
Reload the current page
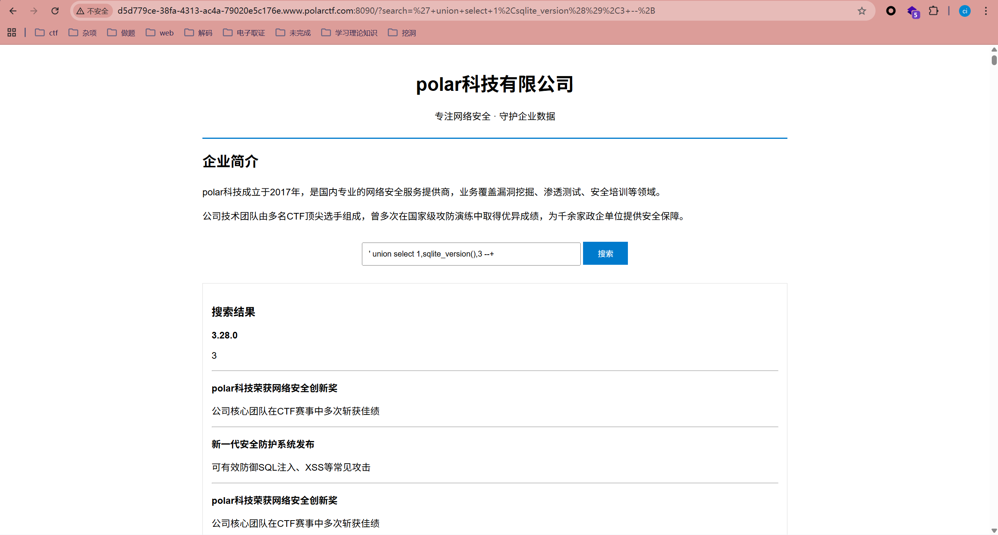click(x=55, y=11)
